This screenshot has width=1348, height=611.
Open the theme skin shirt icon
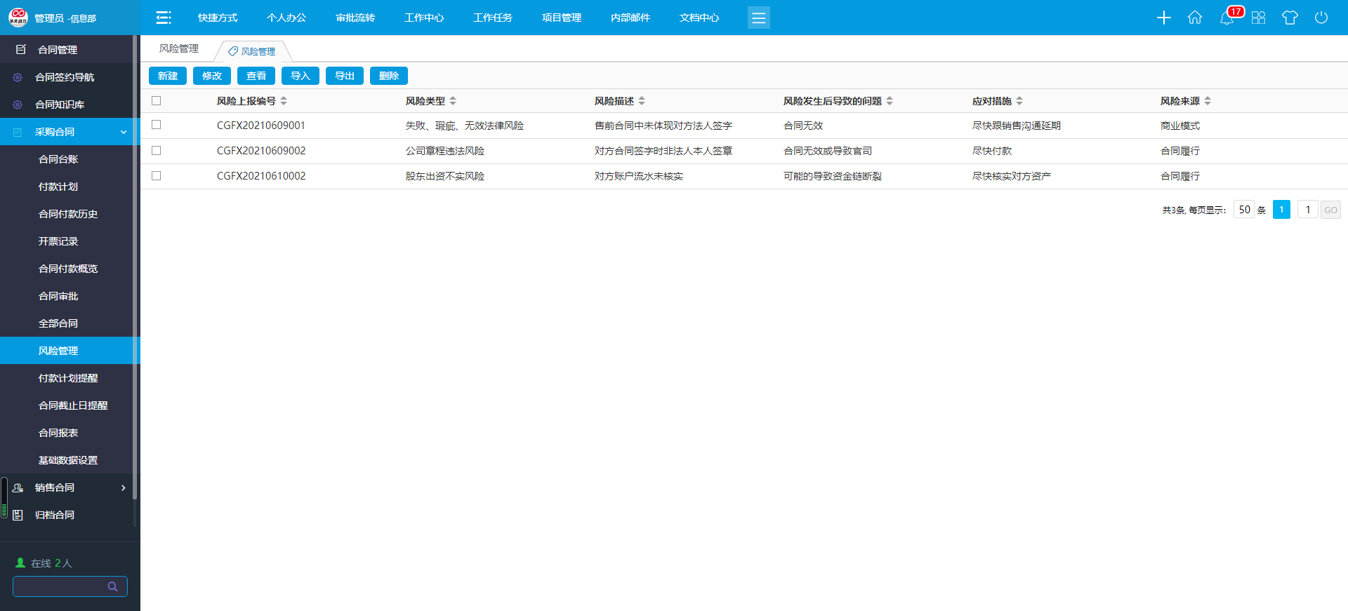click(1290, 18)
